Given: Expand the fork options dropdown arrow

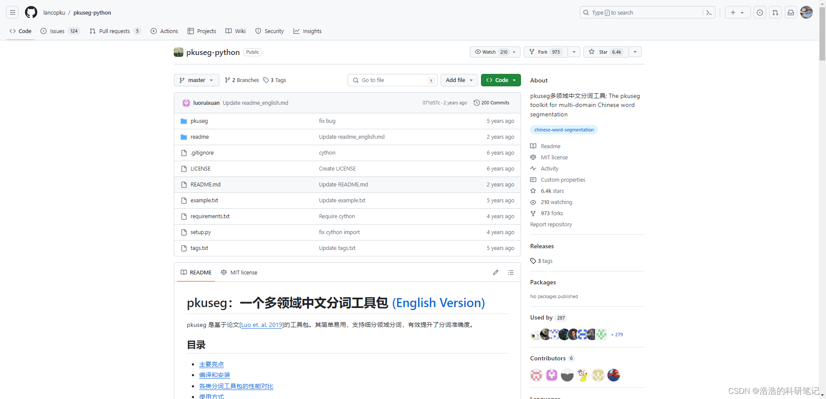Looking at the screenshot, I should tap(574, 52).
